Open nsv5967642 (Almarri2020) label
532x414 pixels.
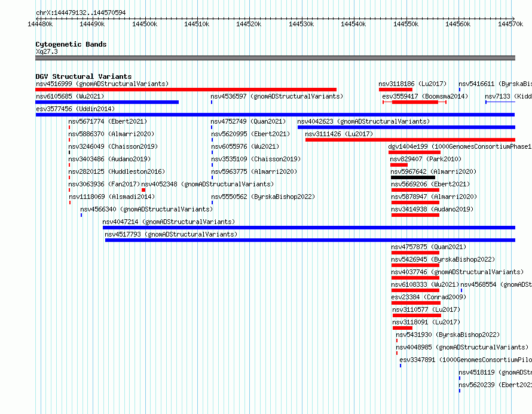(433, 171)
